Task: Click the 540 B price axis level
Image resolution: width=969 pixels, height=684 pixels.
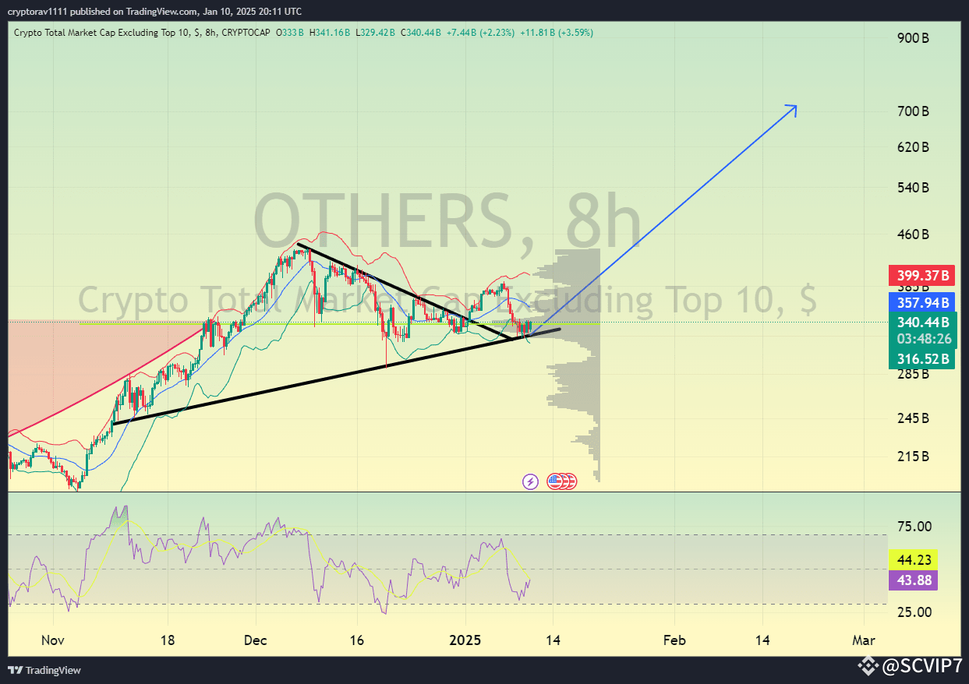Action: coord(913,188)
